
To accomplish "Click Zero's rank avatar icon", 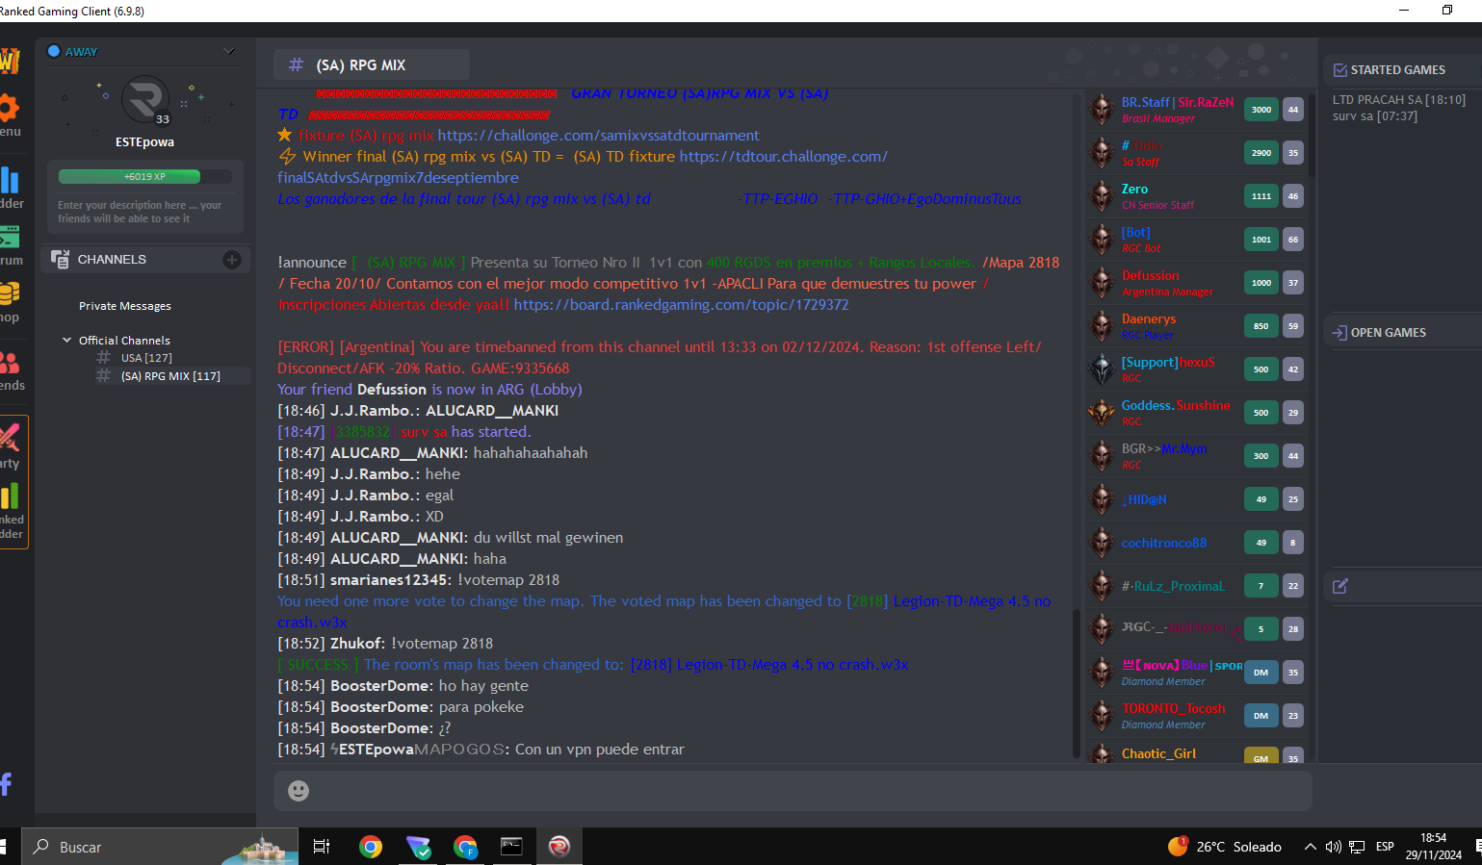I will [1102, 196].
